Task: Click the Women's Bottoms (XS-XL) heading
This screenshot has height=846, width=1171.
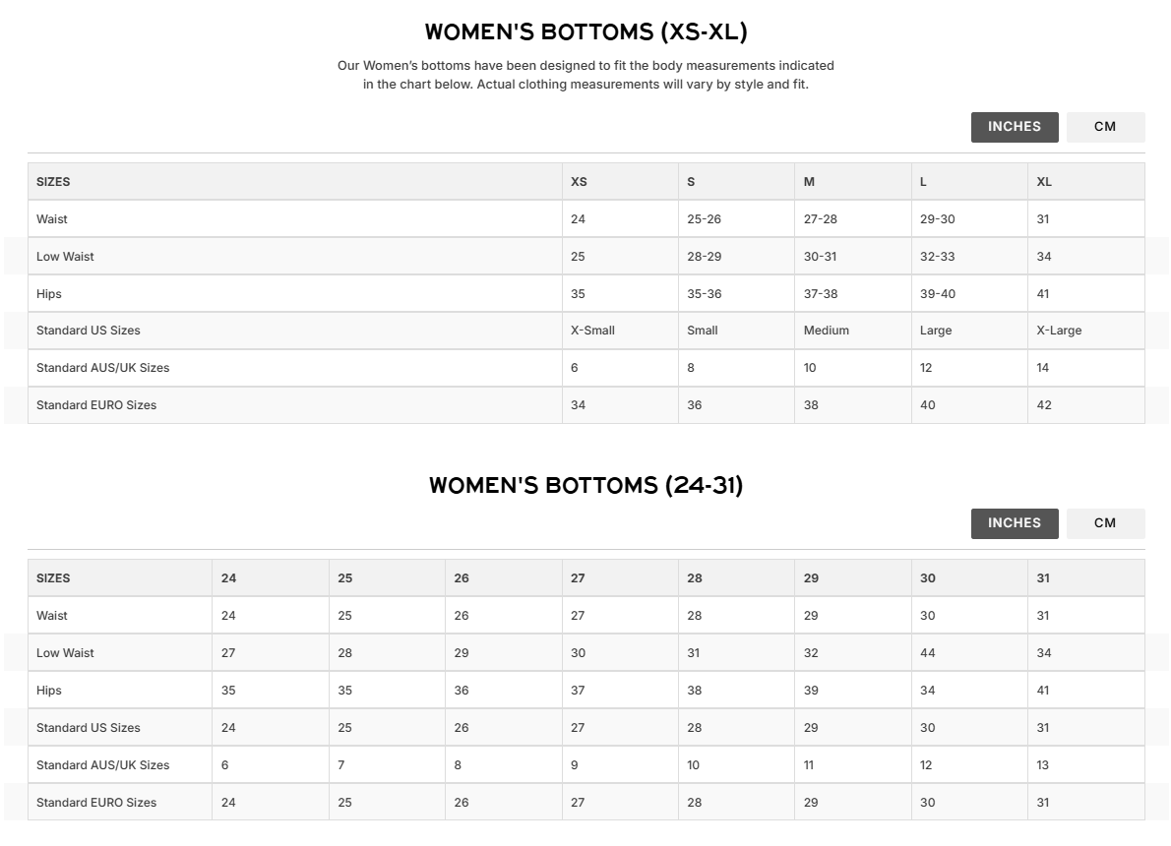Action: click(x=585, y=32)
